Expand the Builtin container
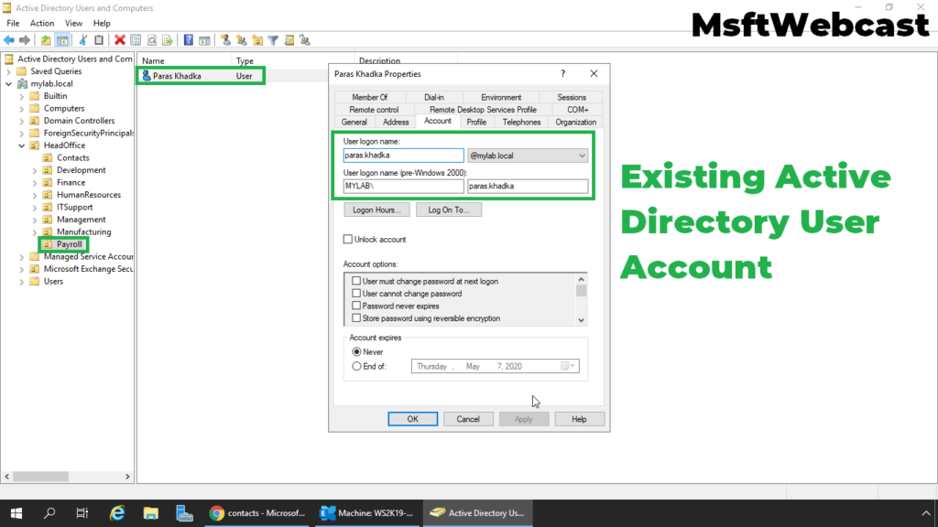Screen dimensions: 938x527 coord(22,96)
